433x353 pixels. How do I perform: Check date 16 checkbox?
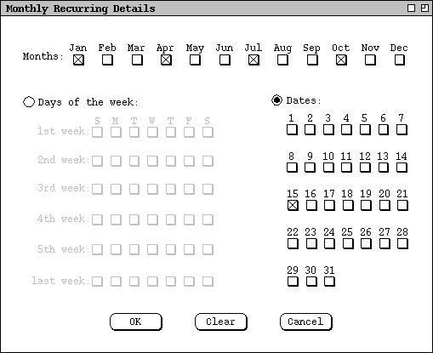[x=311, y=205]
